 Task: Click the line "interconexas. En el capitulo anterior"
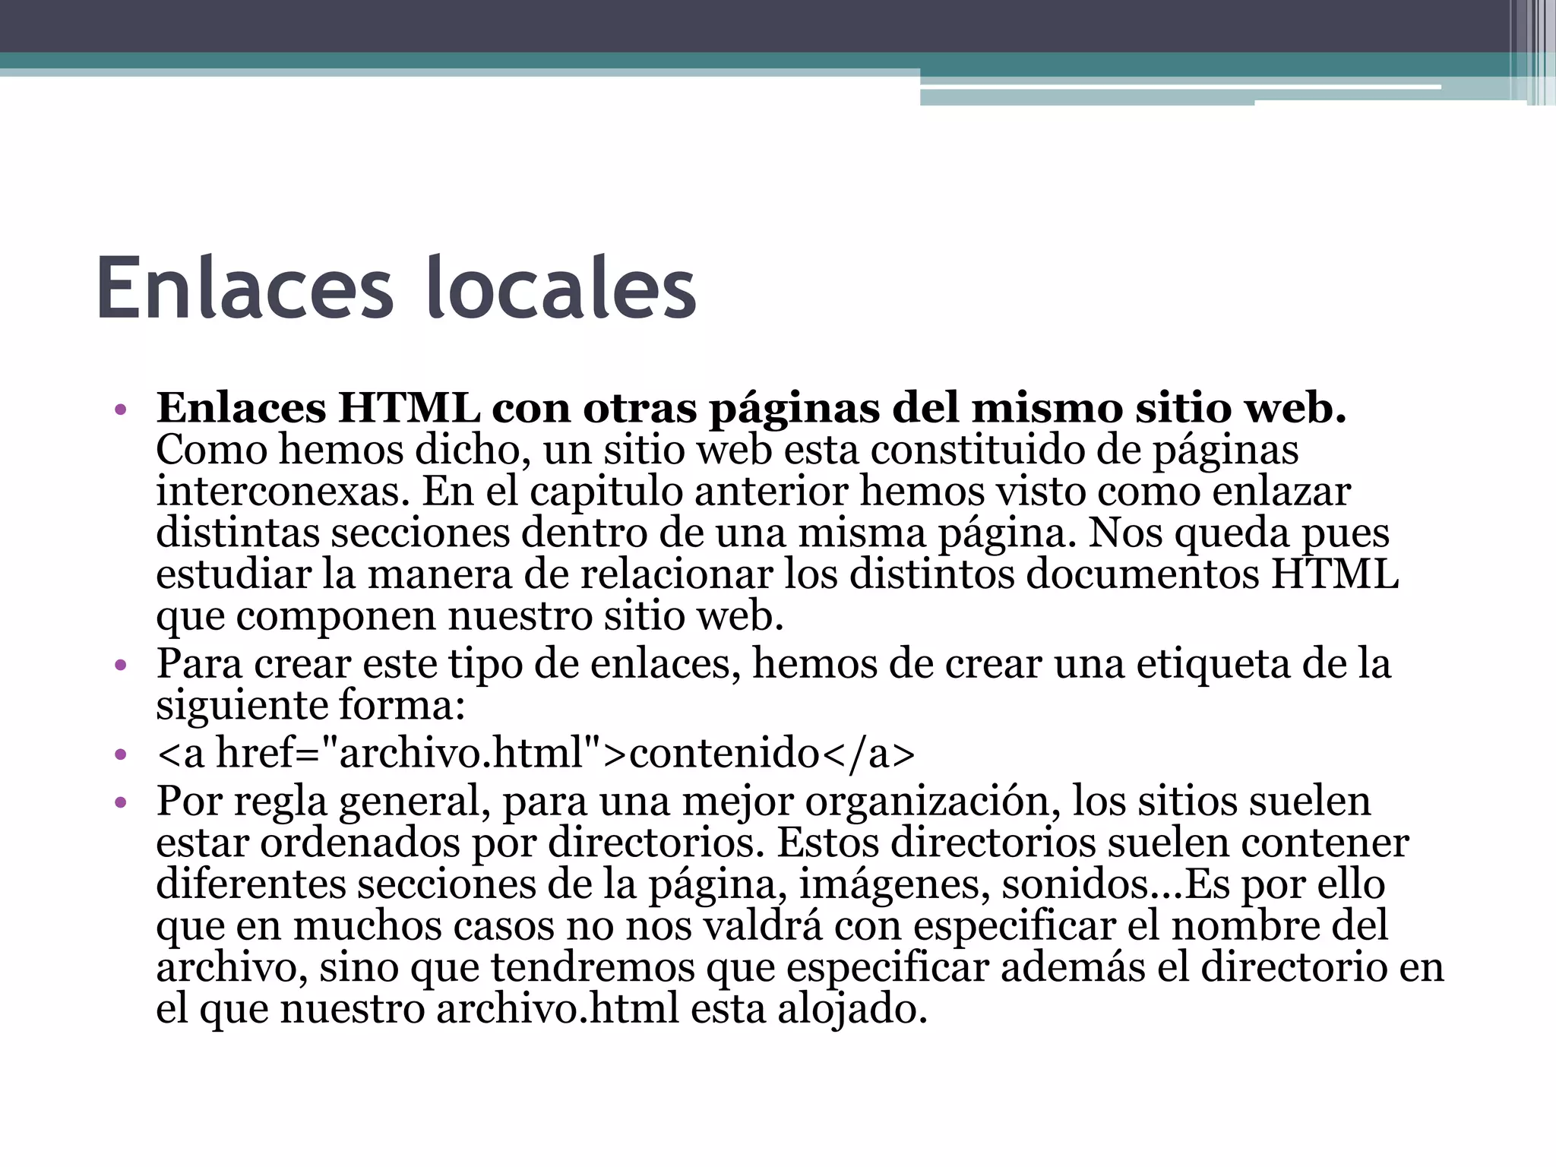coord(753,491)
